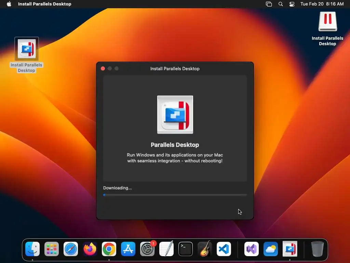Open the Install Parallels Desktop app menu
The width and height of the screenshot is (350, 263).
tap(45, 4)
